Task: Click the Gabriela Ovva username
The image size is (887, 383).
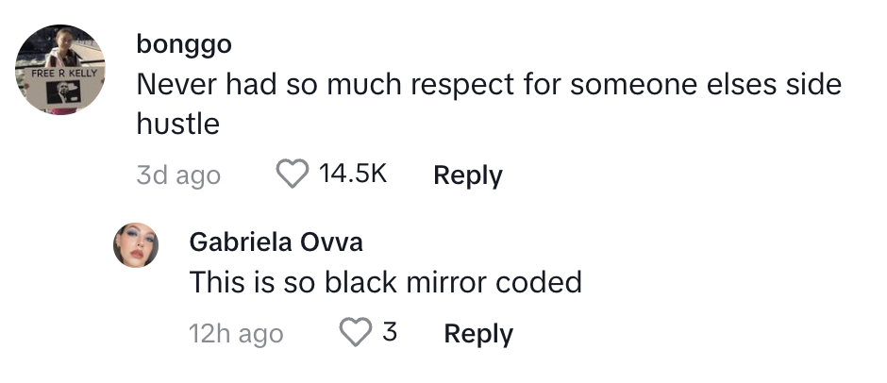Action: click(x=276, y=242)
